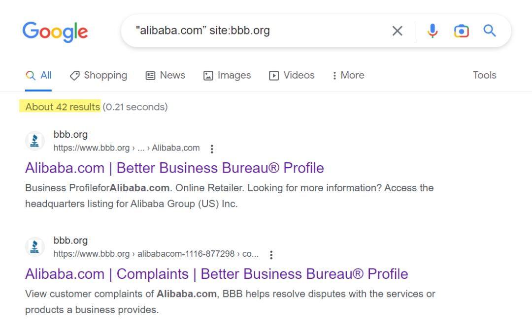Select the All results tab
Image resolution: width=532 pixels, height=328 pixels.
pos(38,75)
